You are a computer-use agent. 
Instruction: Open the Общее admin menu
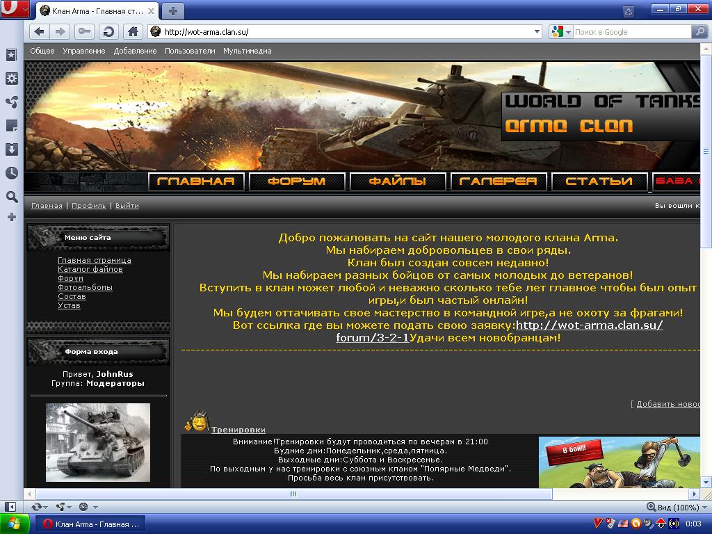click(x=42, y=51)
